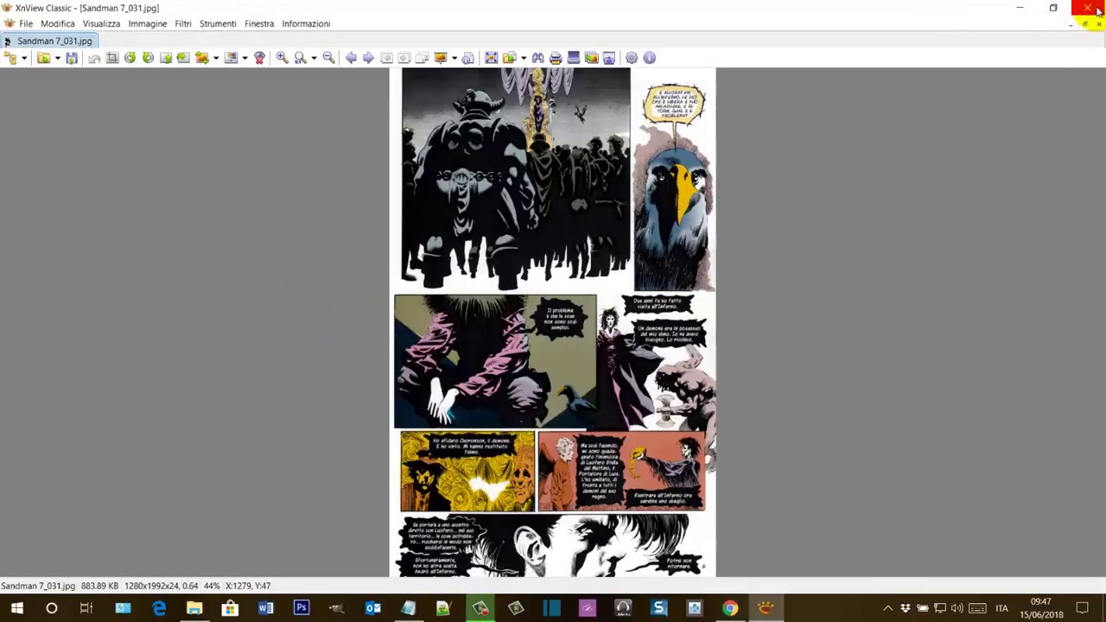Image resolution: width=1106 pixels, height=622 pixels.
Task: Open Windows notification center icon
Action: pyautogui.click(x=1082, y=608)
